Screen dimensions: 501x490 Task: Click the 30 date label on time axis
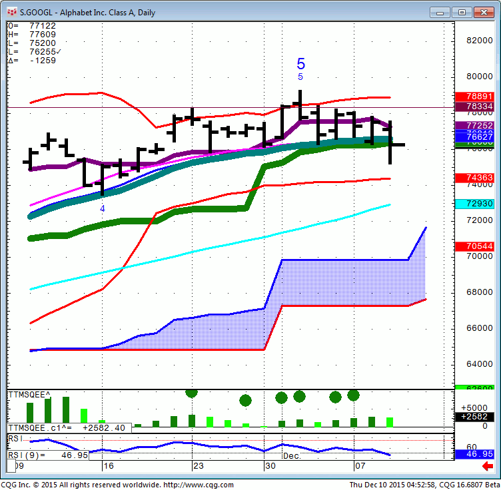pos(270,466)
